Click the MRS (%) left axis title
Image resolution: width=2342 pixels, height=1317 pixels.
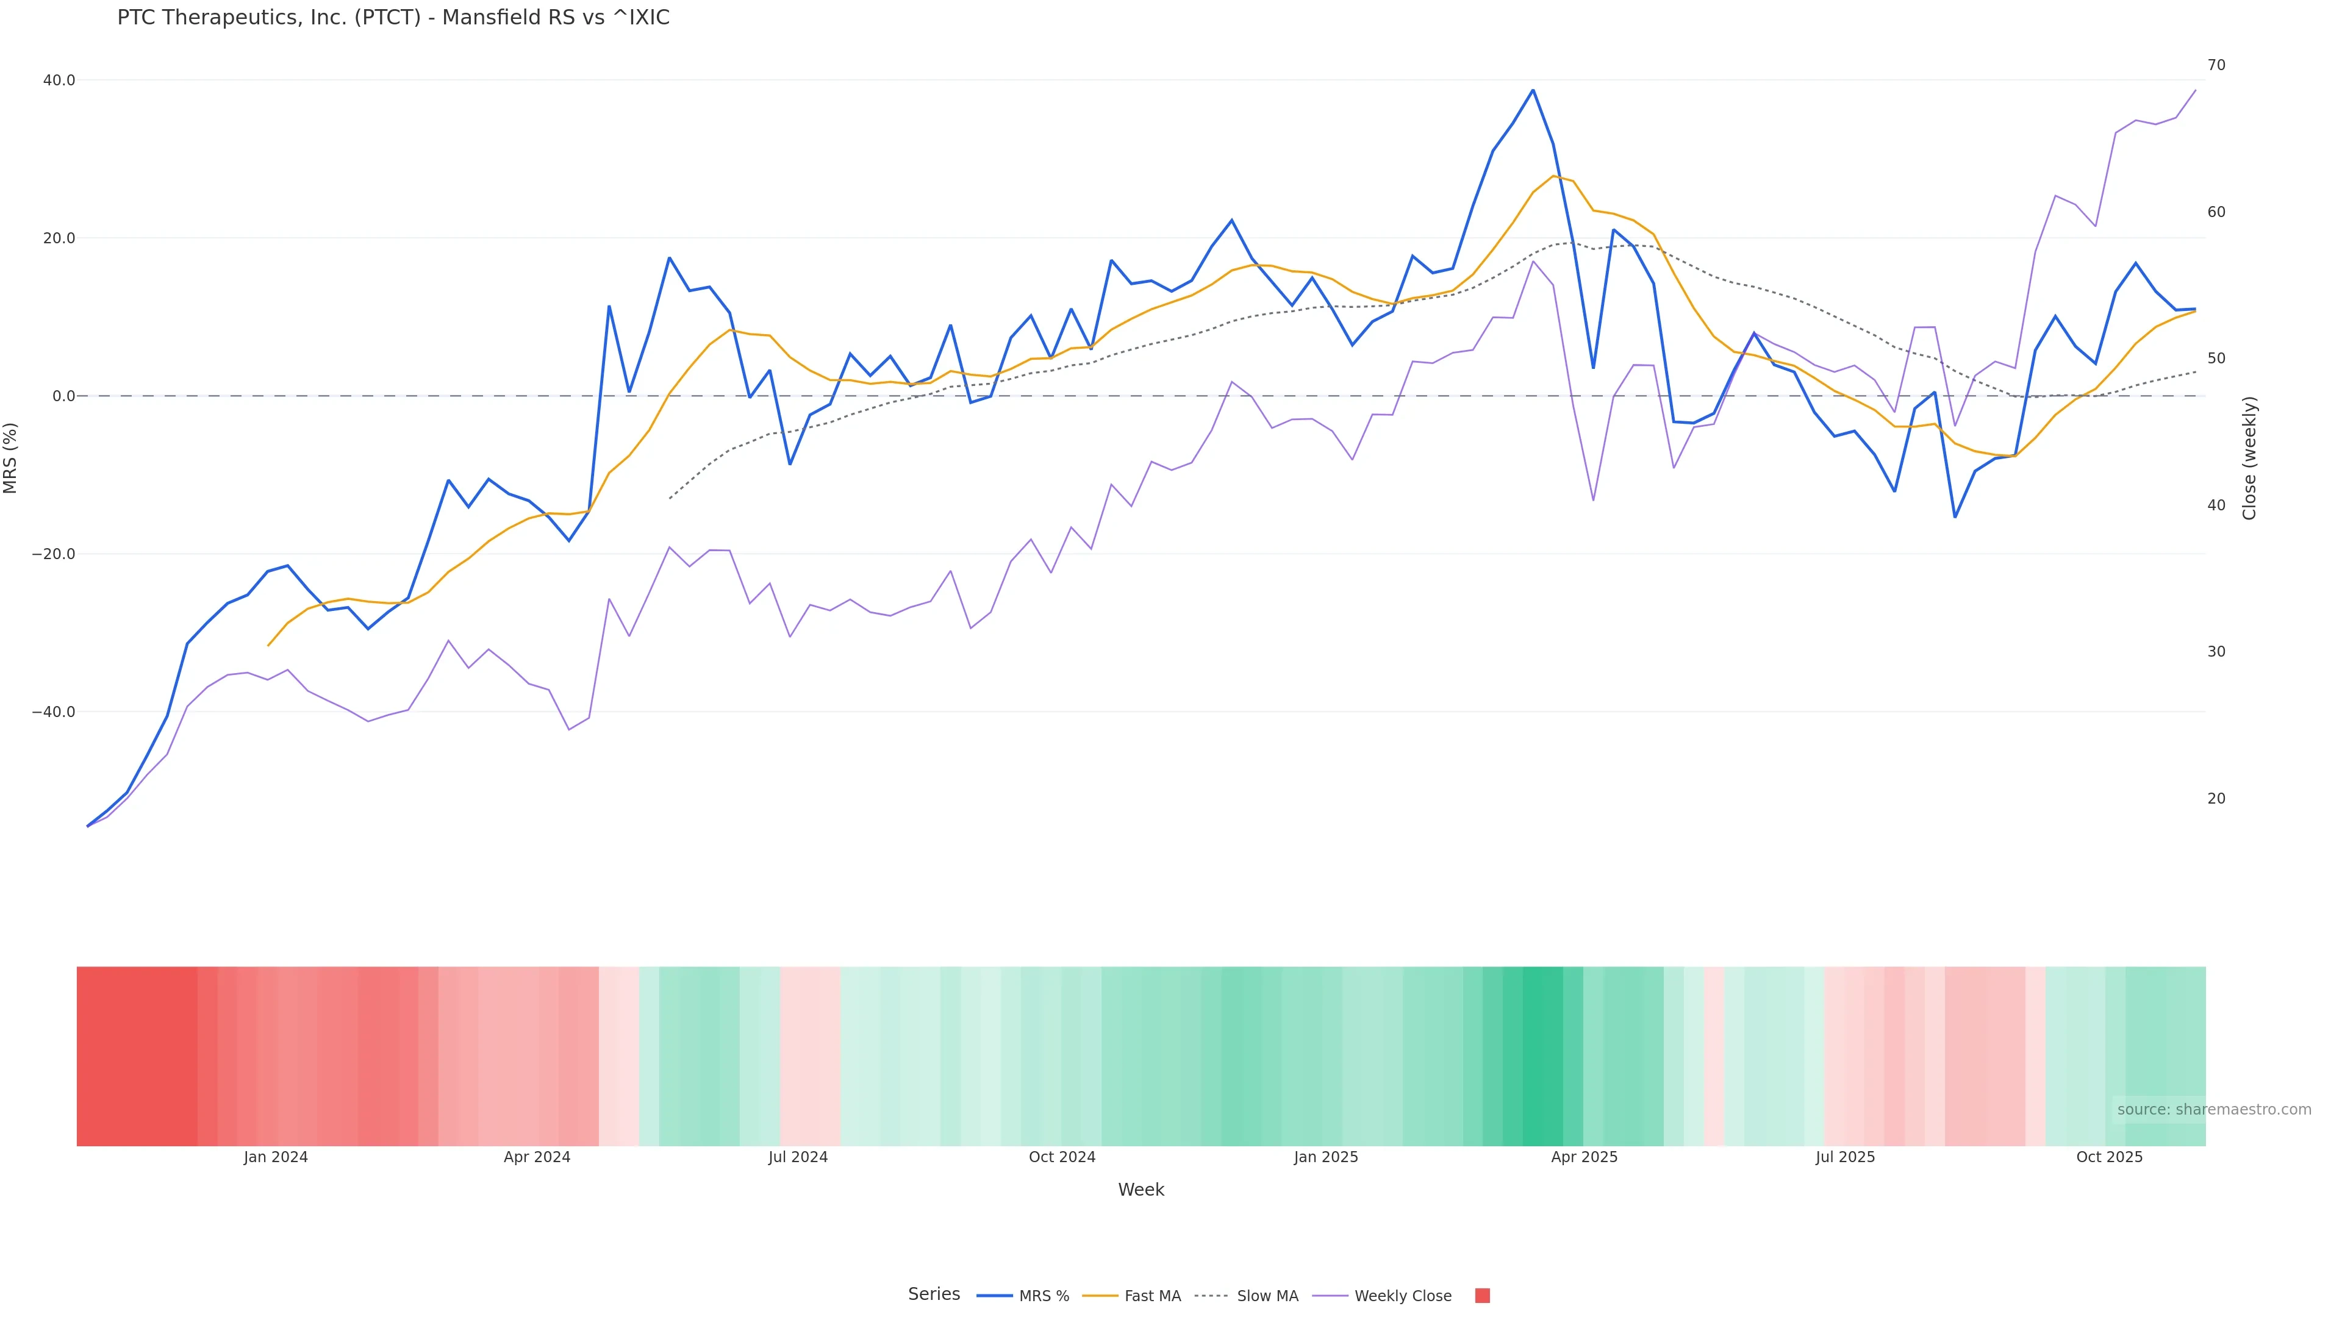tap(11, 457)
